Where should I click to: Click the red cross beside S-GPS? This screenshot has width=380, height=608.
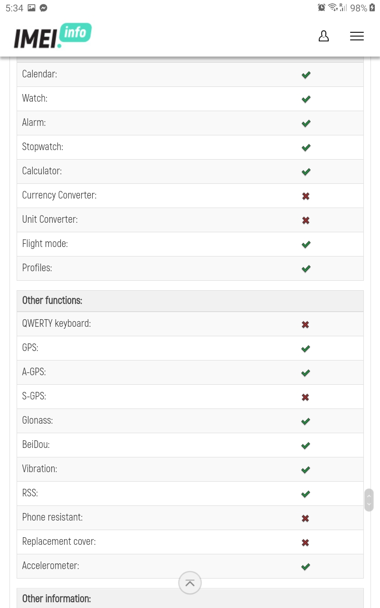pyautogui.click(x=305, y=397)
